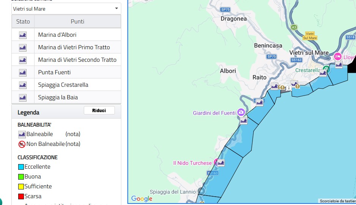Click the A3 motorway shield on the map

pyautogui.click(x=294, y=27)
